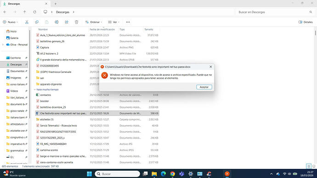This screenshot has height=178, width=317.
Task: Click the Copy icon in toolbar
Action: coord(37,22)
